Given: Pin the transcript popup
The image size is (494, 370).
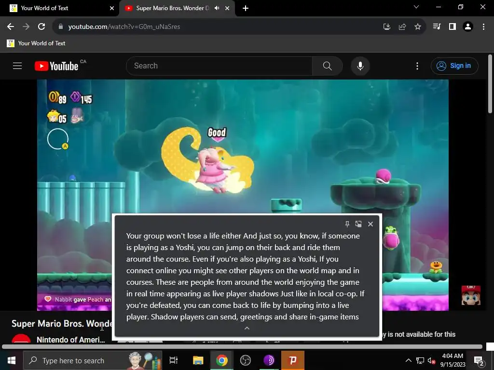Looking at the screenshot, I should click(x=347, y=224).
